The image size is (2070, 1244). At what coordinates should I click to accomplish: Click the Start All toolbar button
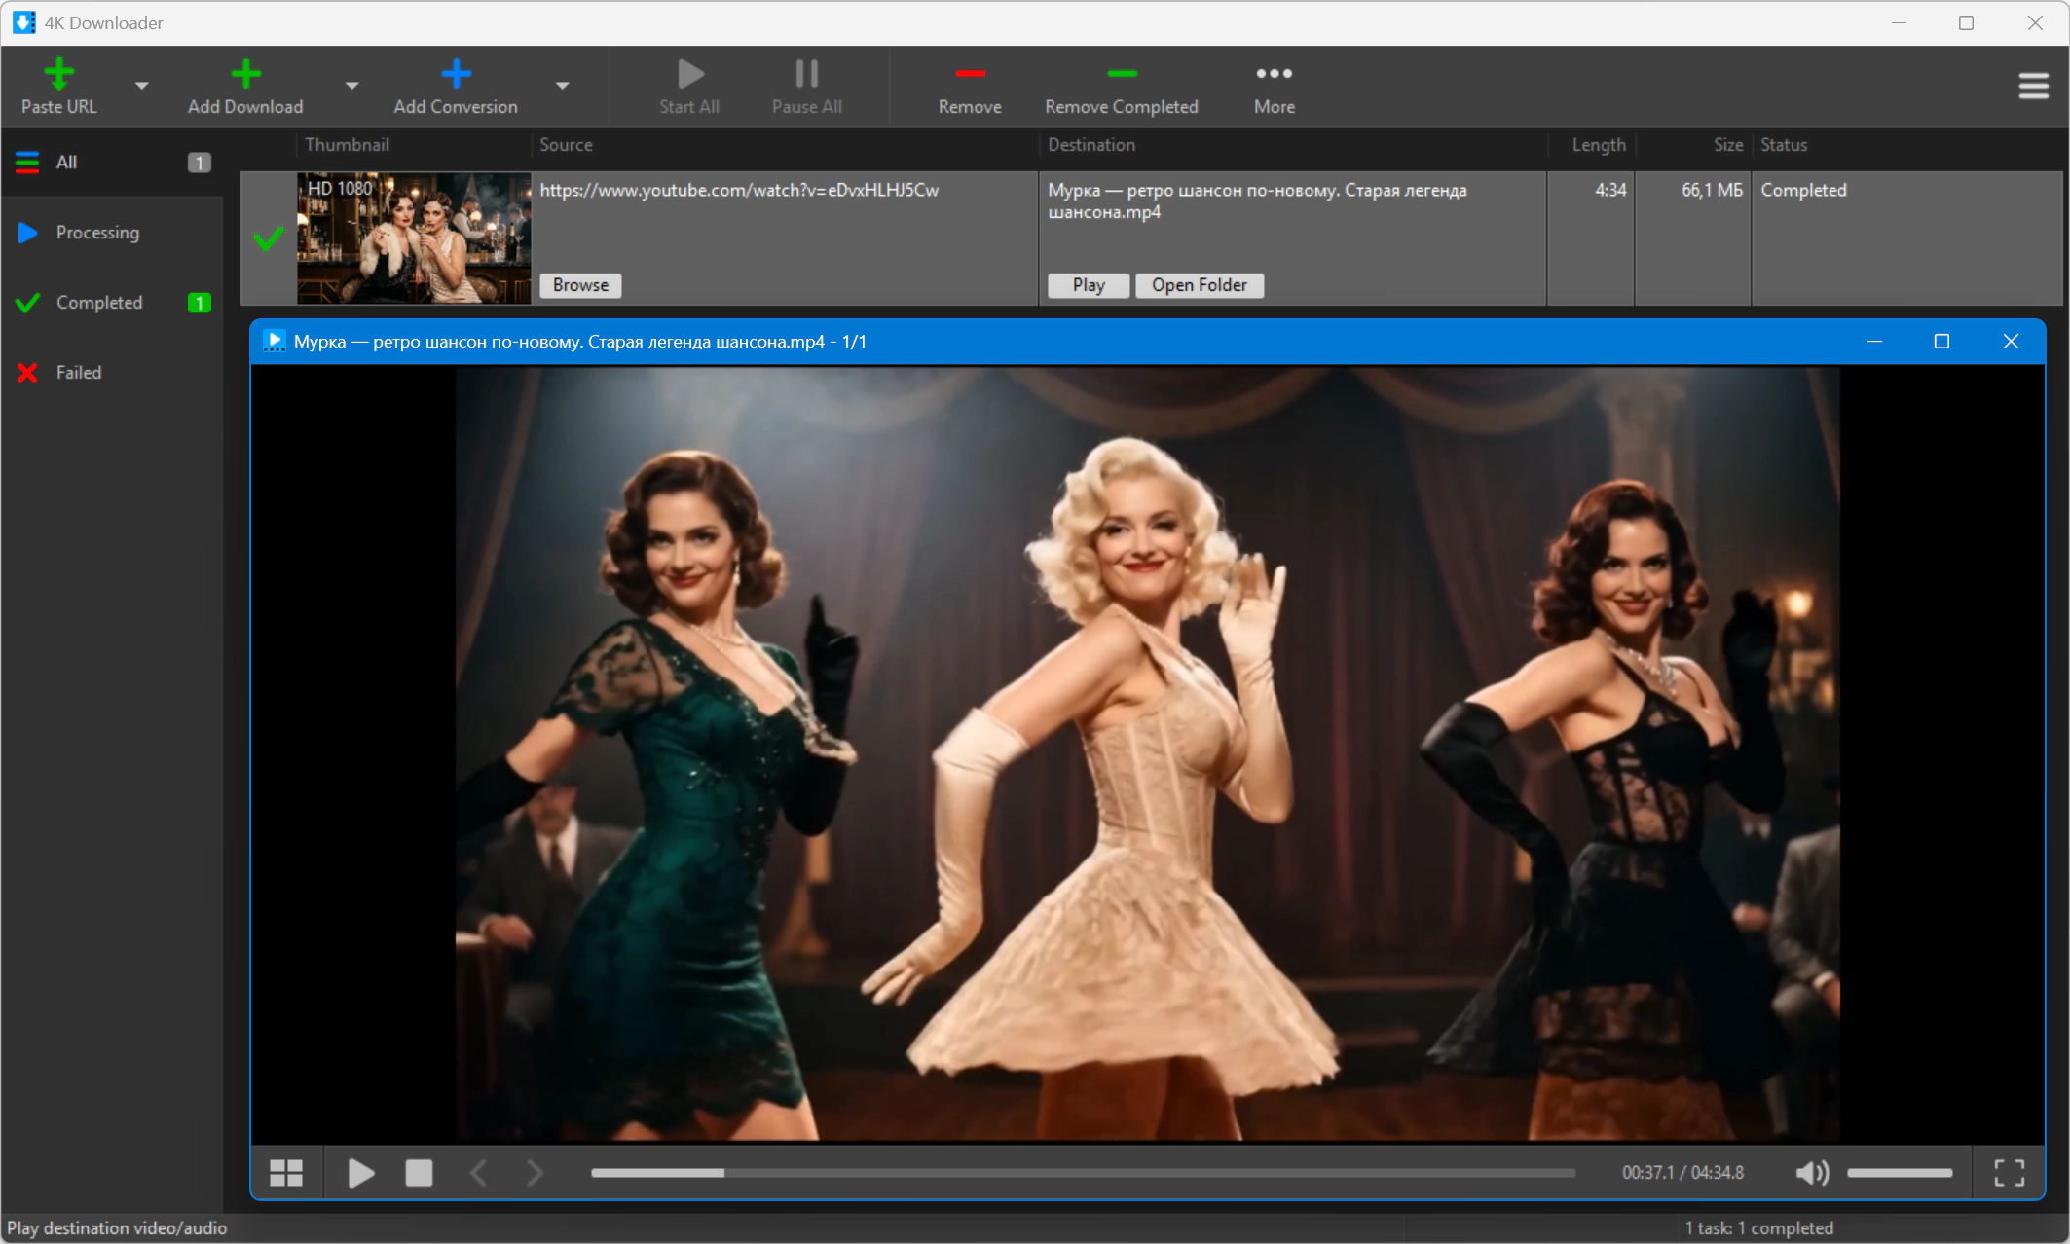click(x=689, y=87)
